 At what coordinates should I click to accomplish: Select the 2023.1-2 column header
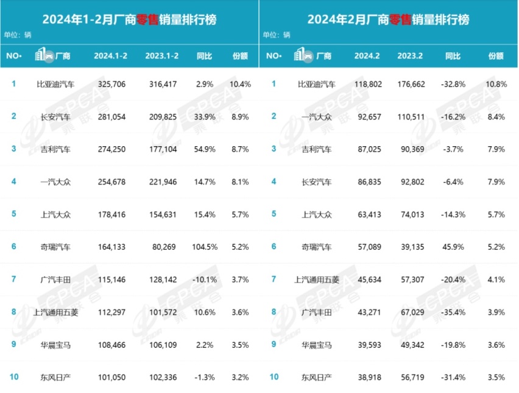162,55
